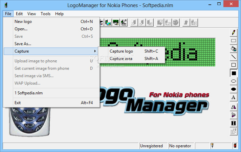Viewport: 241px width, 152px height.
Task: Maximize the LogoManager window
Action: [219, 4]
